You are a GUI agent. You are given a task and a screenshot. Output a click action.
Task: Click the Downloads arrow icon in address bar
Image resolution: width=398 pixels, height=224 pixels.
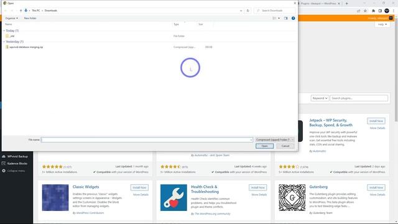coord(26,11)
